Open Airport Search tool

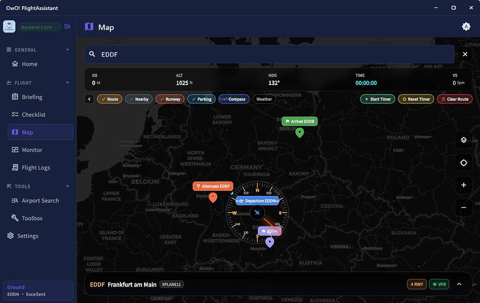40,200
